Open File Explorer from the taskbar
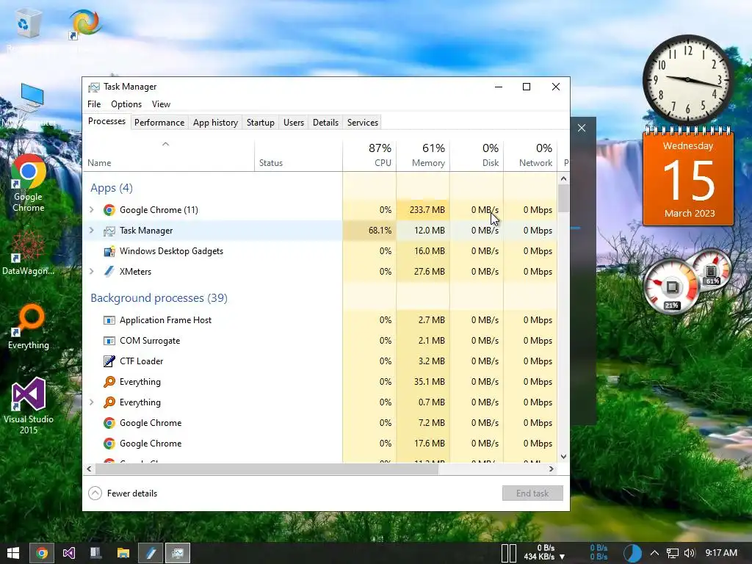This screenshot has height=564, width=752. [x=123, y=553]
